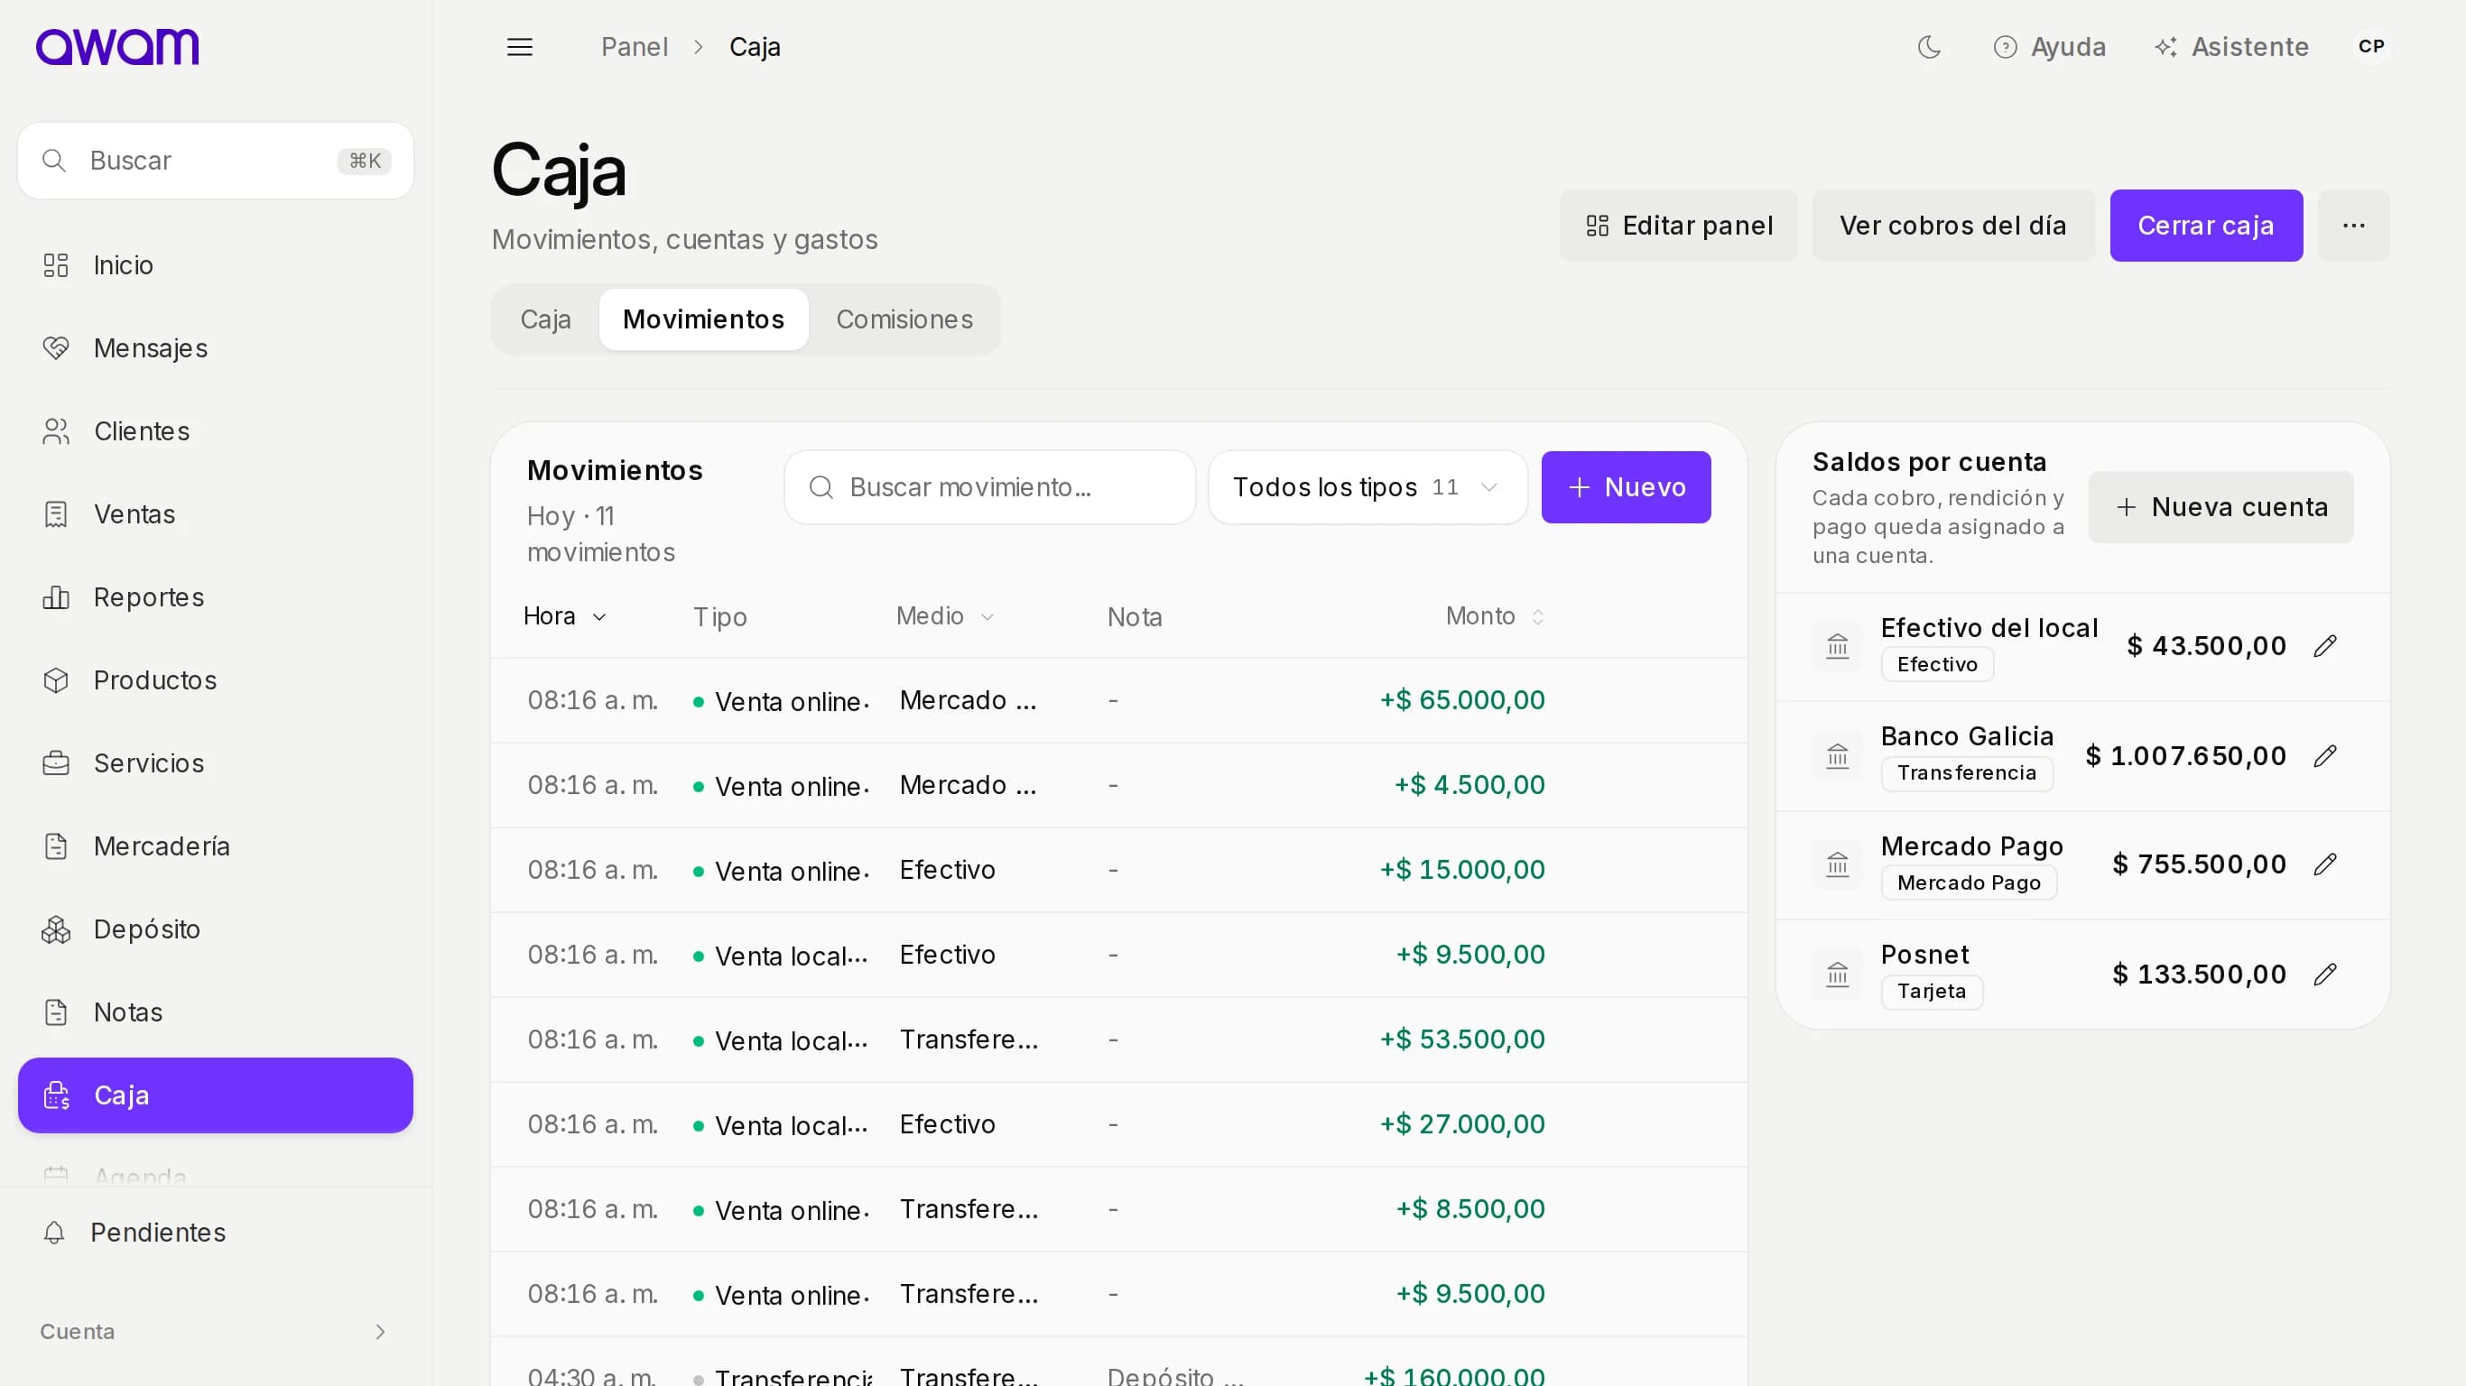Screen dimensions: 2466x1386
Task: Edit the Efectivo del local account
Action: [2325, 647]
